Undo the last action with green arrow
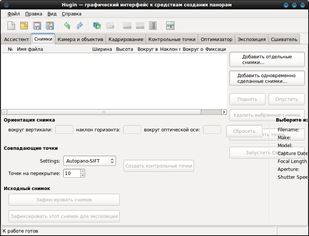309x236 pixels. tap(67, 26)
